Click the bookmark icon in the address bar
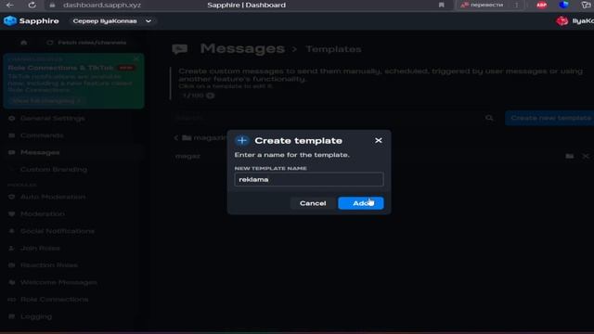Screen dimensions: 594x334 tap(442, 5)
